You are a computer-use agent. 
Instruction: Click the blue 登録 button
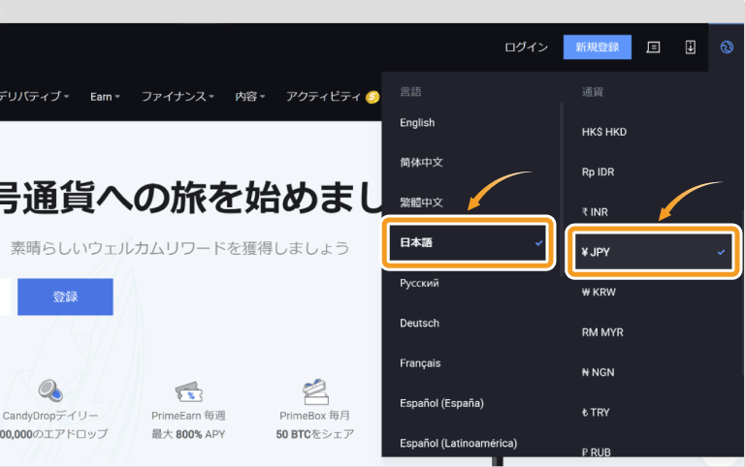pyautogui.click(x=65, y=296)
